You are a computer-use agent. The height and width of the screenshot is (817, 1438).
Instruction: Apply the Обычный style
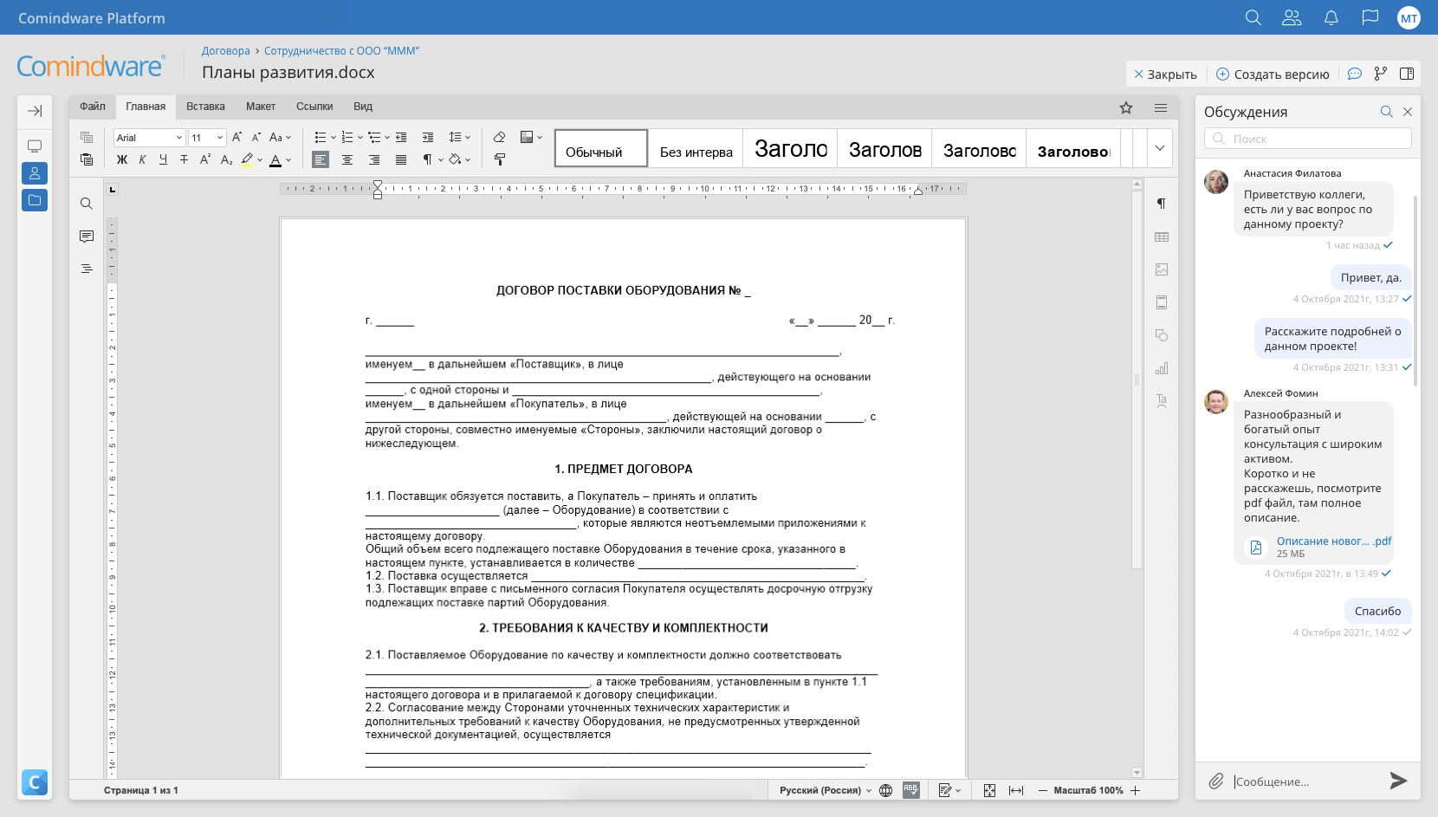pos(601,148)
